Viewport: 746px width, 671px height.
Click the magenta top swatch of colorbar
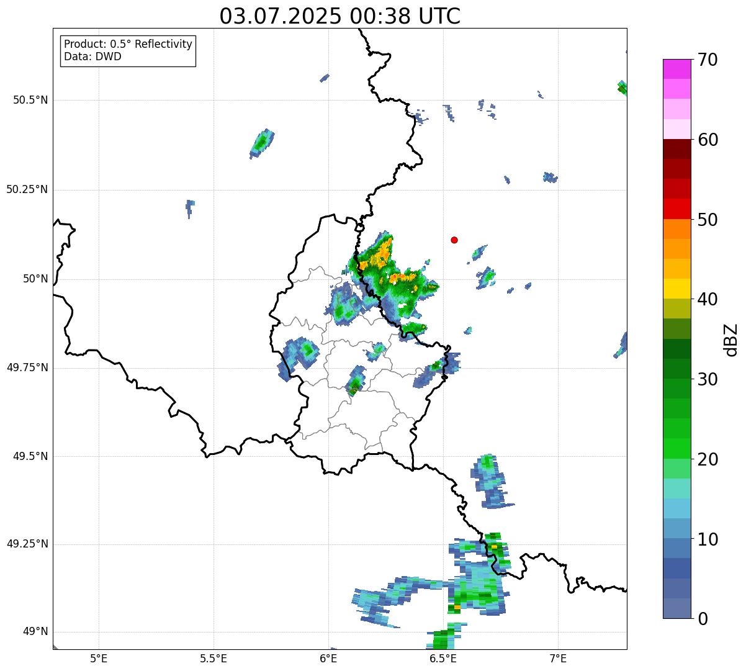coord(676,69)
